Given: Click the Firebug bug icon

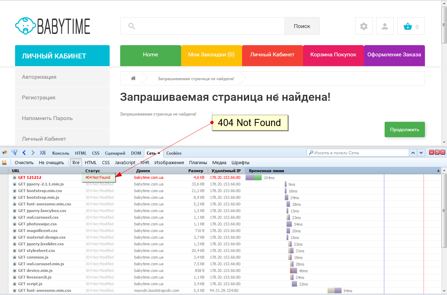Looking at the screenshot, I should pos(5,153).
